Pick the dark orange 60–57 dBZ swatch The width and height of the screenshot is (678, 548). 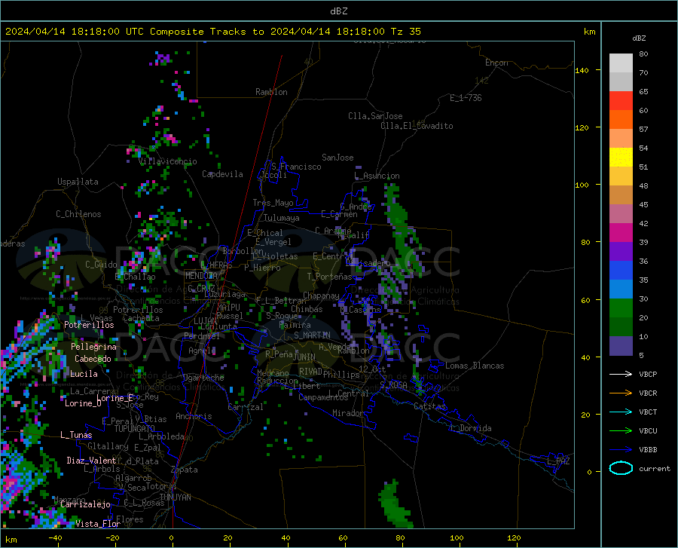coord(621,120)
